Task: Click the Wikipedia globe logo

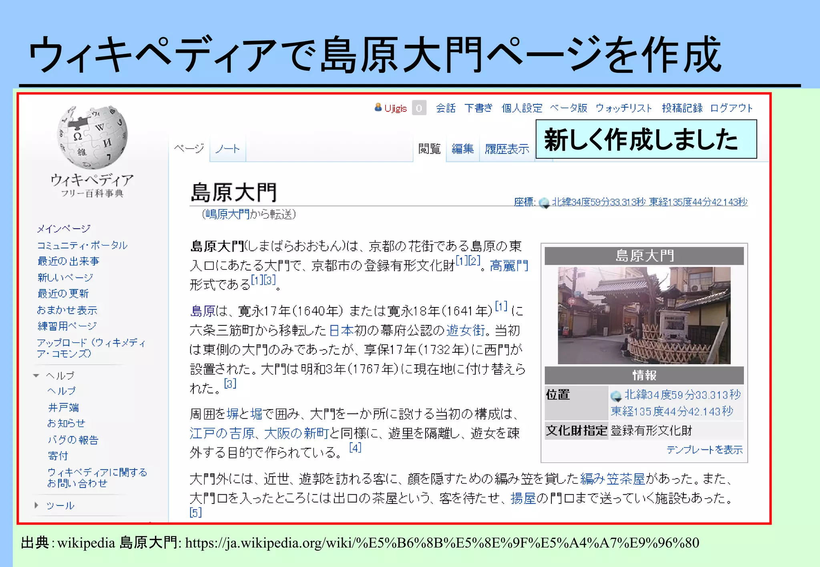Action: 92,137
